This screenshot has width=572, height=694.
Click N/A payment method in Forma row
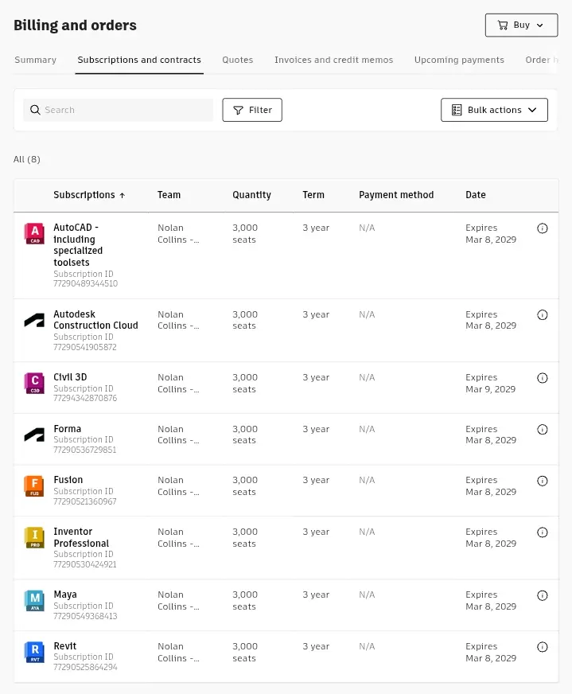point(367,429)
